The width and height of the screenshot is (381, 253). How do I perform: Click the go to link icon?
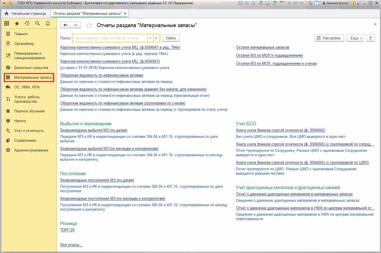pyautogui.click(x=268, y=3)
